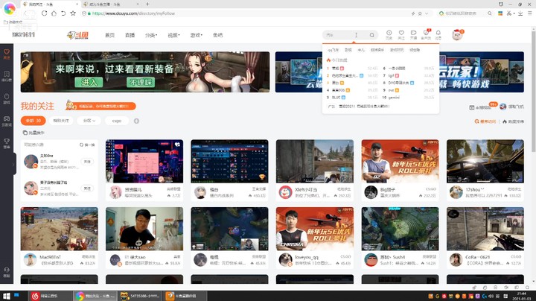Viewport: 536px width, 301px height.
Task: Open the user avatar with Santa hat
Action: tap(457, 34)
